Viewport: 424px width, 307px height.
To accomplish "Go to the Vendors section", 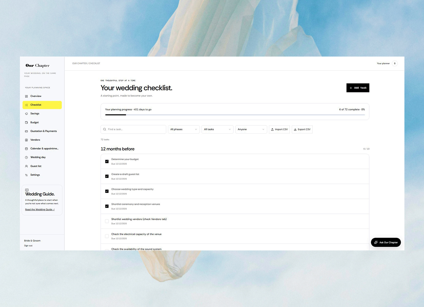I will pos(42,140).
